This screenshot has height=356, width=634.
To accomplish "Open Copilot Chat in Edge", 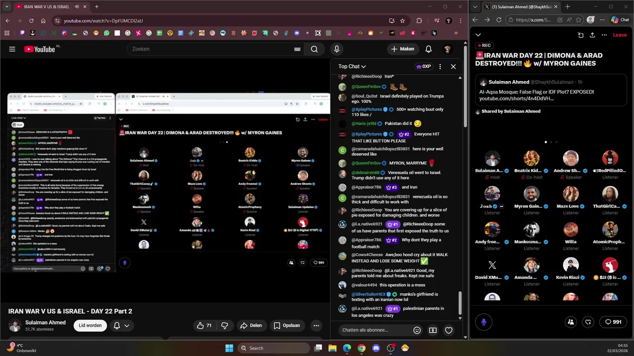I will (x=620, y=20).
